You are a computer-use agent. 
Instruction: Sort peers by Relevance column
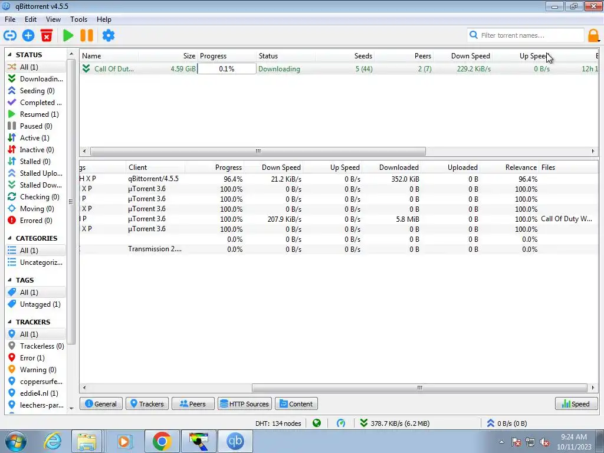509,168
